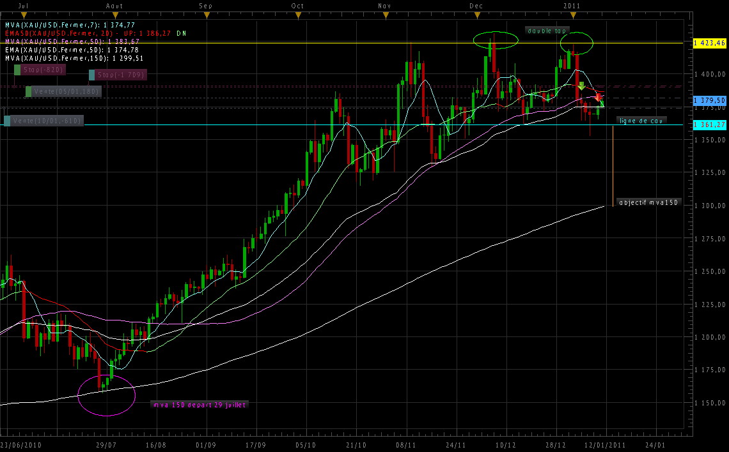Viewport: 729px width, 452px height.
Task: Click the blue 1 379,50 current price tag
Action: 709,100
